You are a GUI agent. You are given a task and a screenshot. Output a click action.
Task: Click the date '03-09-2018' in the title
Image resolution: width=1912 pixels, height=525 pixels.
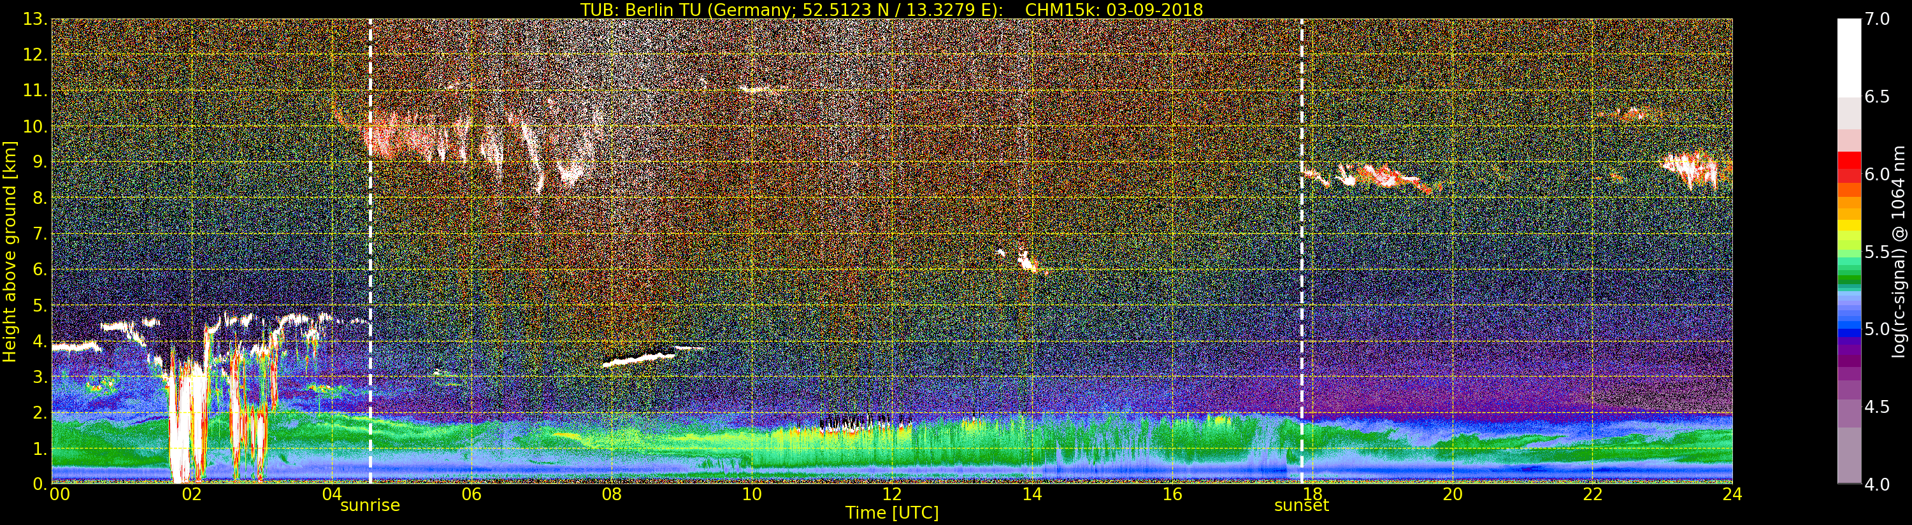pyautogui.click(x=1154, y=10)
